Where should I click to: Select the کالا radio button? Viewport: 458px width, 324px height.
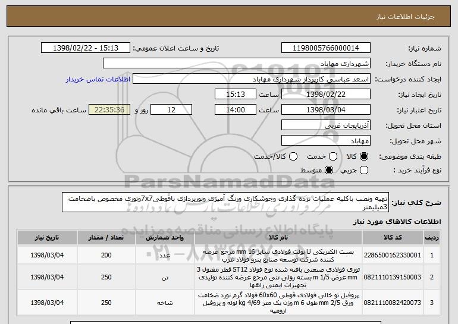click(364, 156)
